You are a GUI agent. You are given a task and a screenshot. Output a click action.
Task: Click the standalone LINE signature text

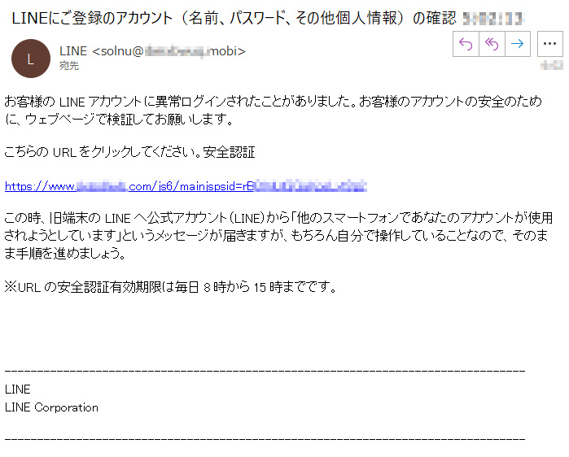[x=17, y=390]
